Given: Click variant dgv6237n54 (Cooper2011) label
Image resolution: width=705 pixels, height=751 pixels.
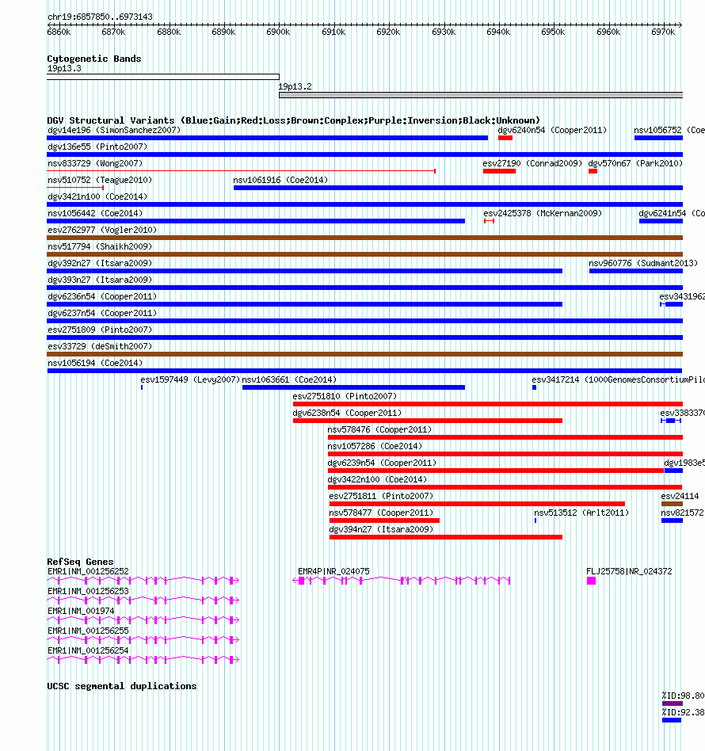Looking at the screenshot, I should [x=102, y=313].
